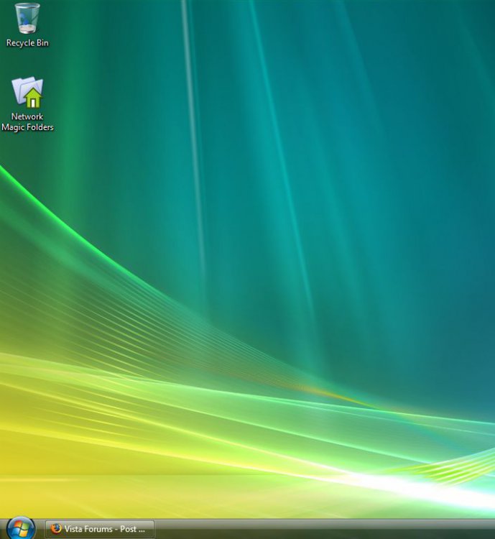
Task: Click the 'Recycle Bin' label text
Action: 27,43
